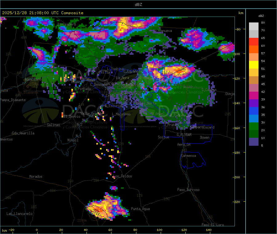The width and height of the screenshot is (277, 234).
Task: Select the '140' horizontal axis tick label
Action: pyautogui.click(x=209, y=230)
